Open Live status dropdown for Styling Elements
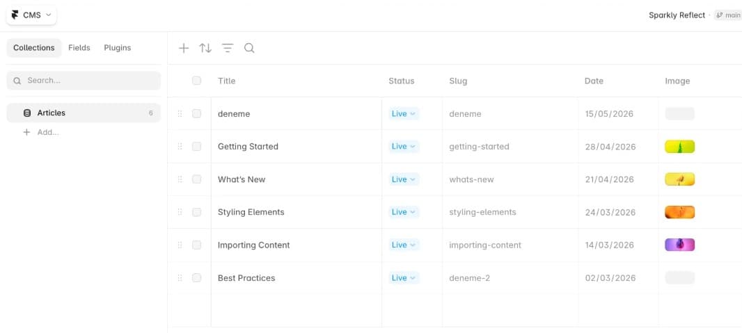 tap(404, 212)
